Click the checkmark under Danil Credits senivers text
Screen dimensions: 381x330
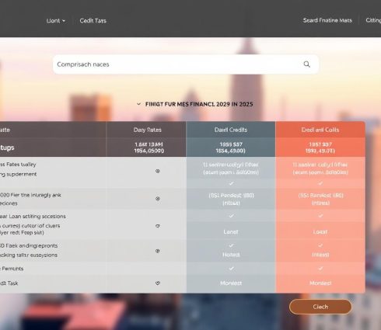point(231,183)
